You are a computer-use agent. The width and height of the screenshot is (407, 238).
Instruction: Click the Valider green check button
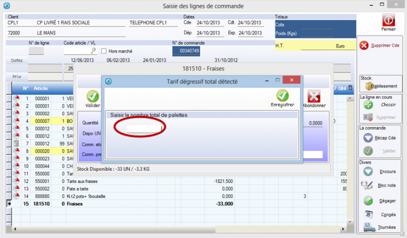point(93,98)
